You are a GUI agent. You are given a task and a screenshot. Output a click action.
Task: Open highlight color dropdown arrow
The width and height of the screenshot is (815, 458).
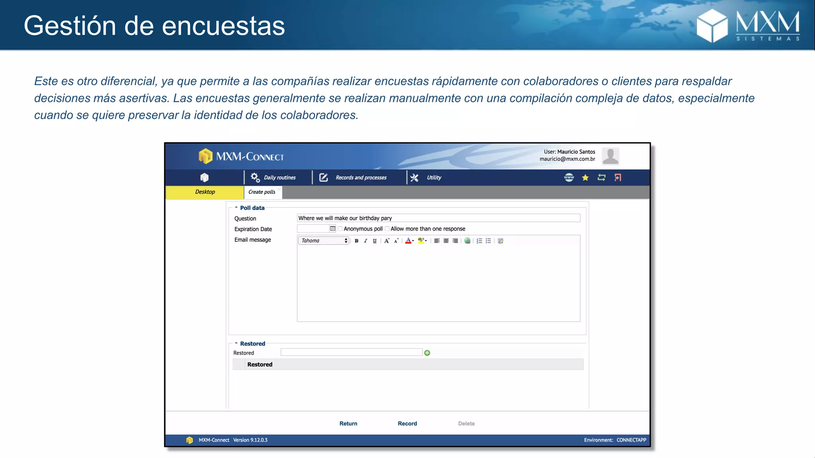click(426, 241)
